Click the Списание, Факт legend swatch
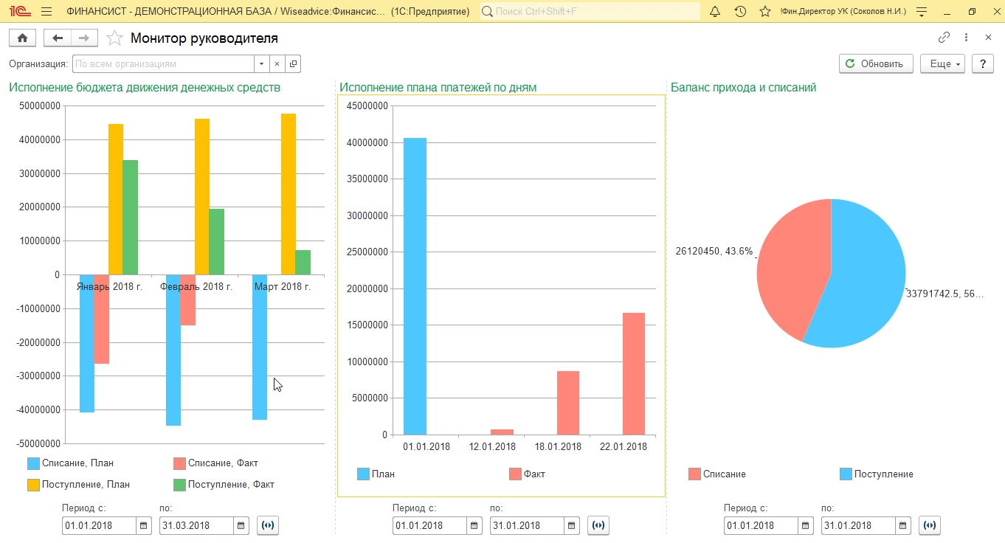This screenshot has height=543, width=1005. 179,463
